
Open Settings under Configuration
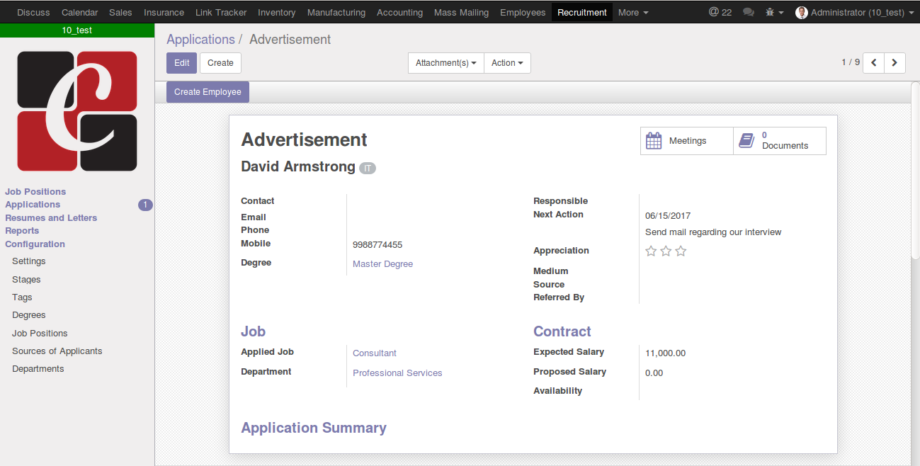pos(29,261)
